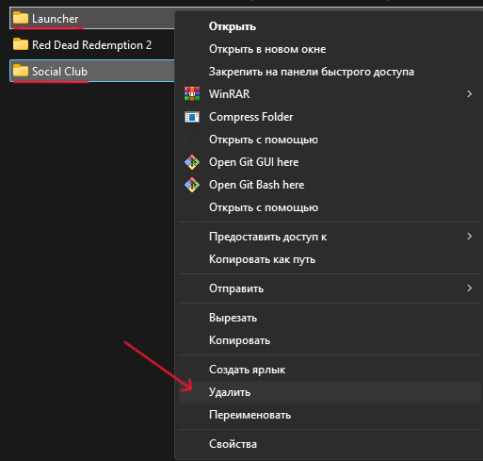Select Переименовать entry
This screenshot has height=461, width=483.
click(330, 415)
